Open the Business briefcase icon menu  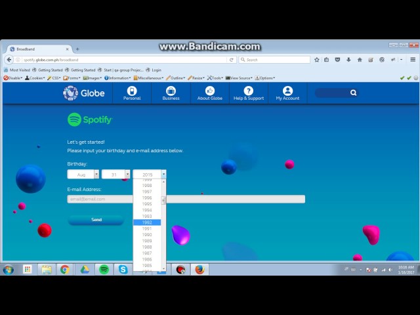(x=171, y=93)
